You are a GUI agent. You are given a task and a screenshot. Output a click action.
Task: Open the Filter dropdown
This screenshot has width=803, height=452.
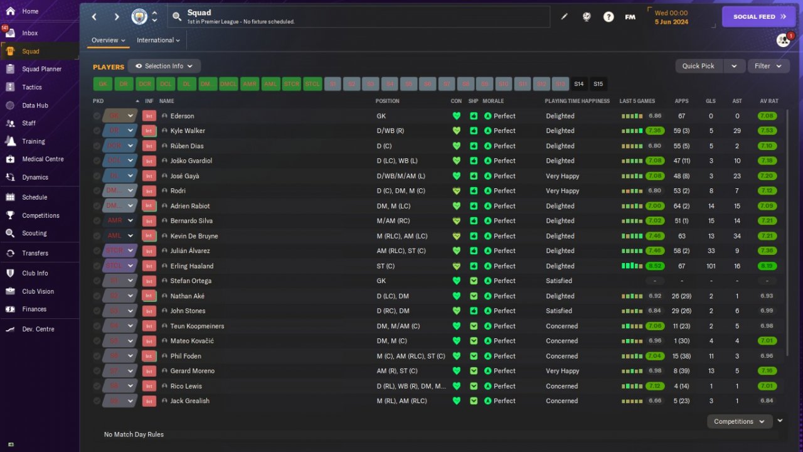point(768,66)
